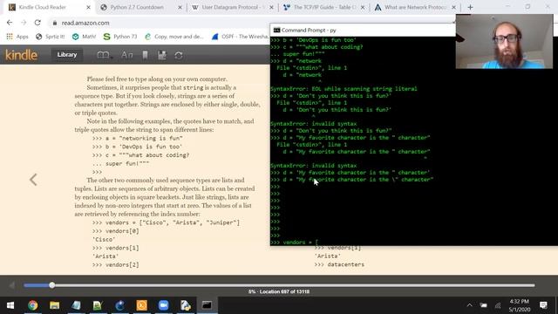Open the Windows notification center

tap(543, 305)
